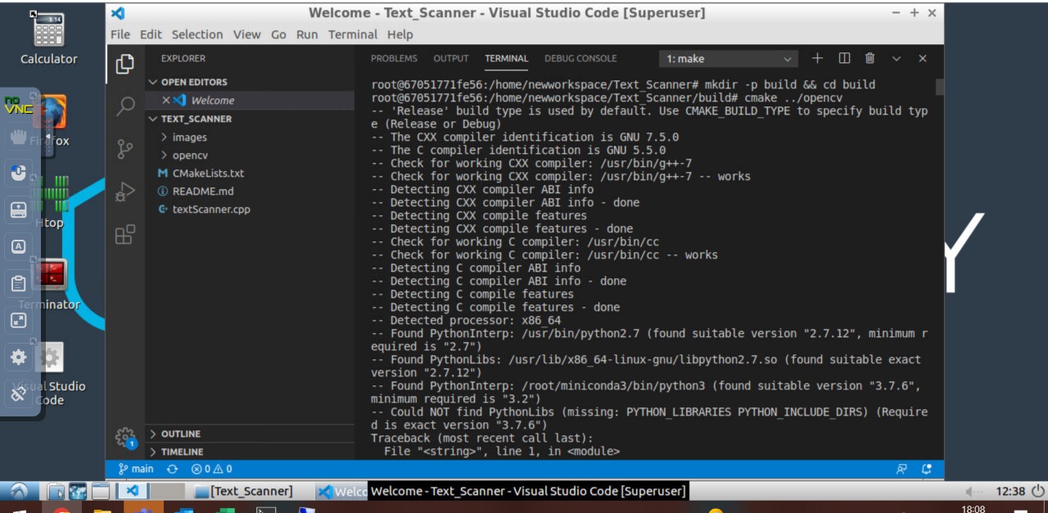Open a new terminal with the plus icon

click(x=816, y=58)
